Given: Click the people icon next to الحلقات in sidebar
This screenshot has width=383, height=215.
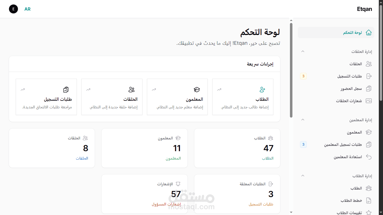Looking at the screenshot, I should (x=369, y=64).
